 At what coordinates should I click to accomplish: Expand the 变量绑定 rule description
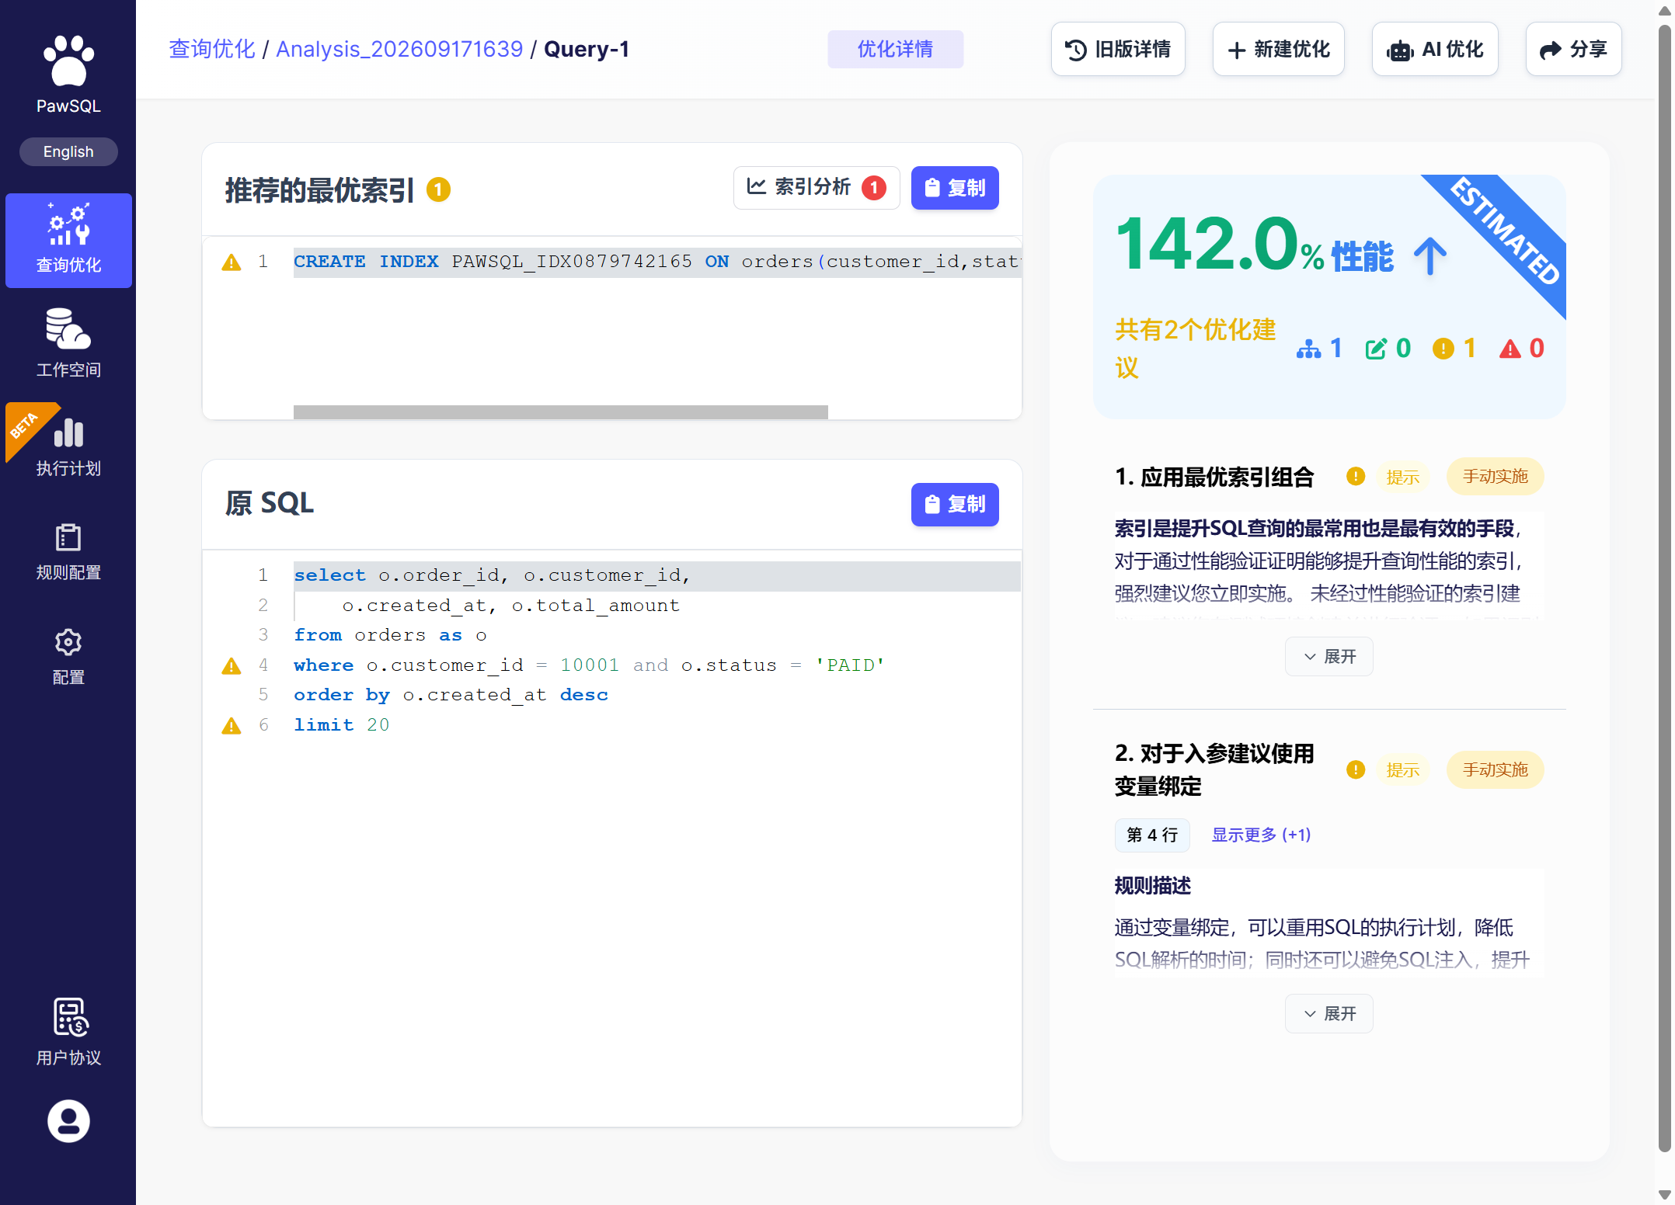[x=1329, y=1014]
